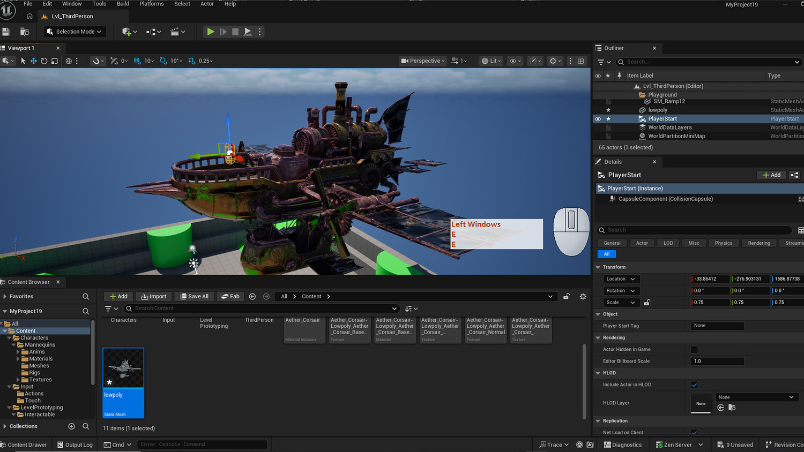Select the rotate tool in viewport toolbar
804x452 pixels.
click(44, 61)
